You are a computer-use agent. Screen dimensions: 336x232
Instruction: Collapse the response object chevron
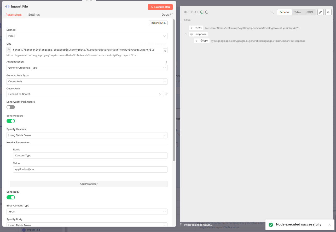(186, 34)
